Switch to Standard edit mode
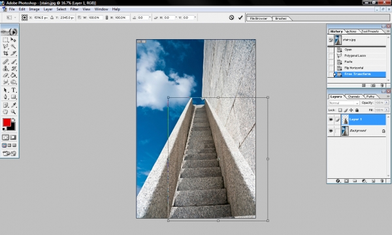Viewport: 392px width, 235px height. (x=5, y=137)
